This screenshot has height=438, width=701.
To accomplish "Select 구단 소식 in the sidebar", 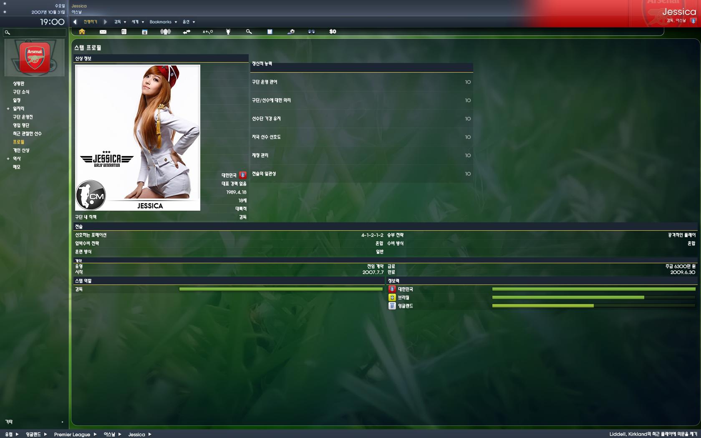I will 21,92.
